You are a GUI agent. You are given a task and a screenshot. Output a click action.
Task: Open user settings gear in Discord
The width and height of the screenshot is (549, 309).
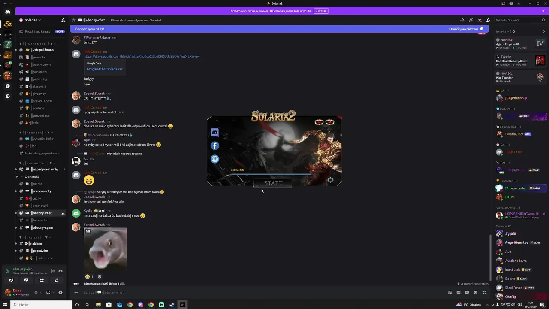coord(60,293)
